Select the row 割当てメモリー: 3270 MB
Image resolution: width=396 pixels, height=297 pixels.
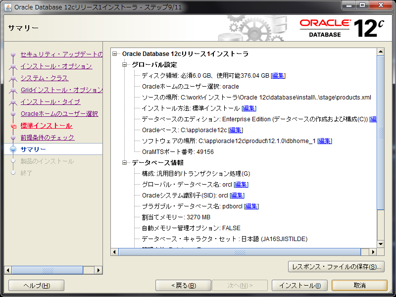coord(176,217)
